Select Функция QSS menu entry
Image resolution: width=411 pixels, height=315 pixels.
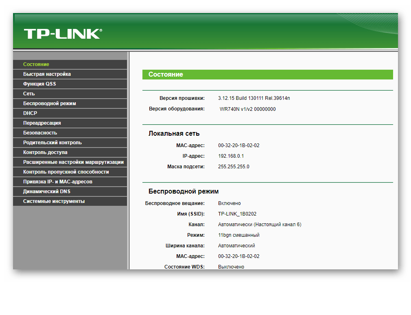[x=39, y=84]
